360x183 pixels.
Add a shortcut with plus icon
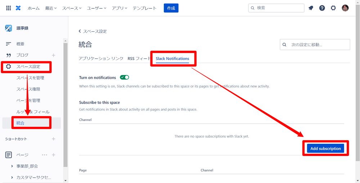pyautogui.click(x=54, y=139)
